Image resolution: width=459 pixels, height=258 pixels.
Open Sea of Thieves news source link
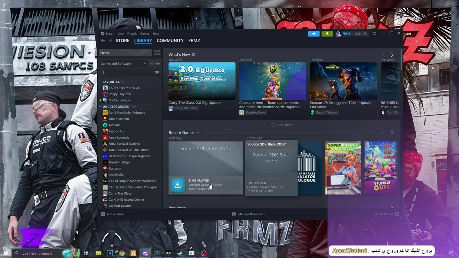pyautogui.click(x=324, y=113)
